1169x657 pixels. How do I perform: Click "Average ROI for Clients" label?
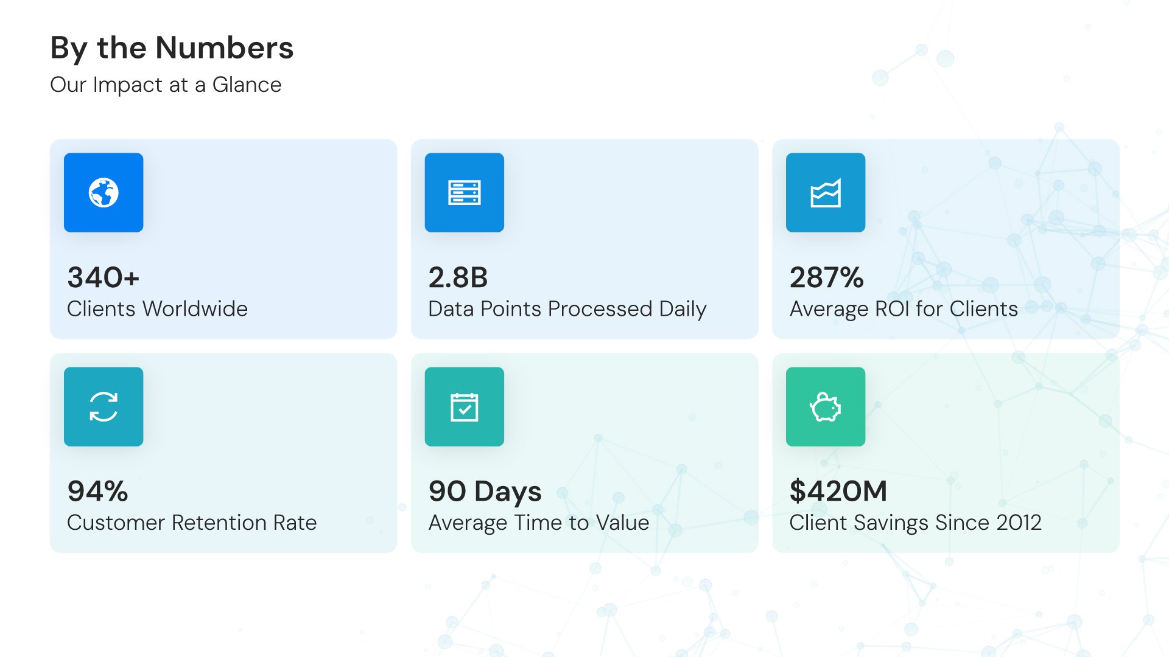coord(904,309)
